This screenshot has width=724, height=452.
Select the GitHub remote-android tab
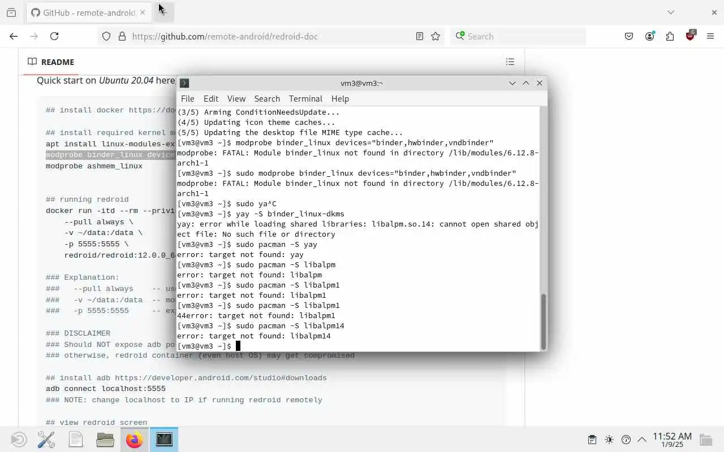[89, 12]
